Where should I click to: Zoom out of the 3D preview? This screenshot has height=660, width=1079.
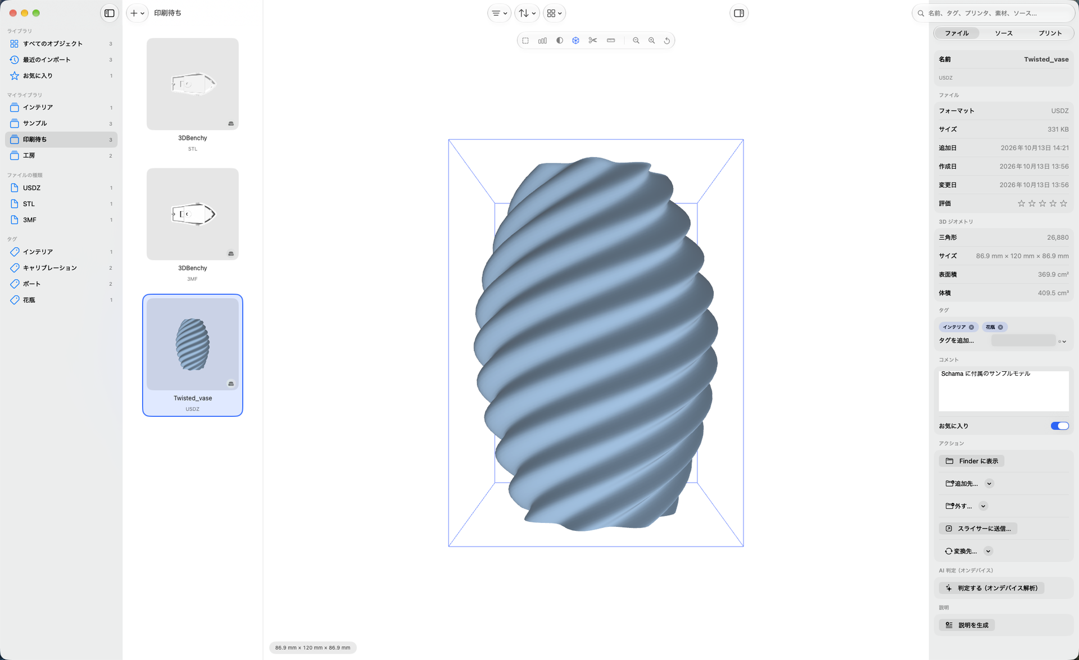pos(636,40)
